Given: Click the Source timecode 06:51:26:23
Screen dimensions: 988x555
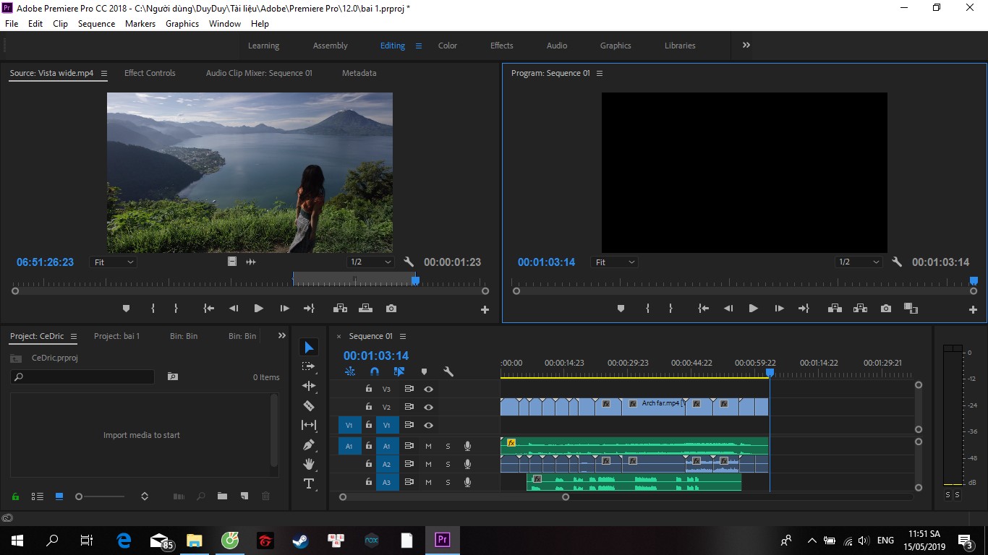Looking at the screenshot, I should click(46, 262).
